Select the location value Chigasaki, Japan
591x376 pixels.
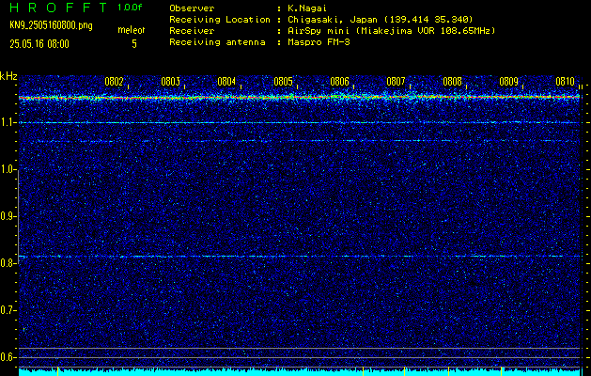[331, 20]
